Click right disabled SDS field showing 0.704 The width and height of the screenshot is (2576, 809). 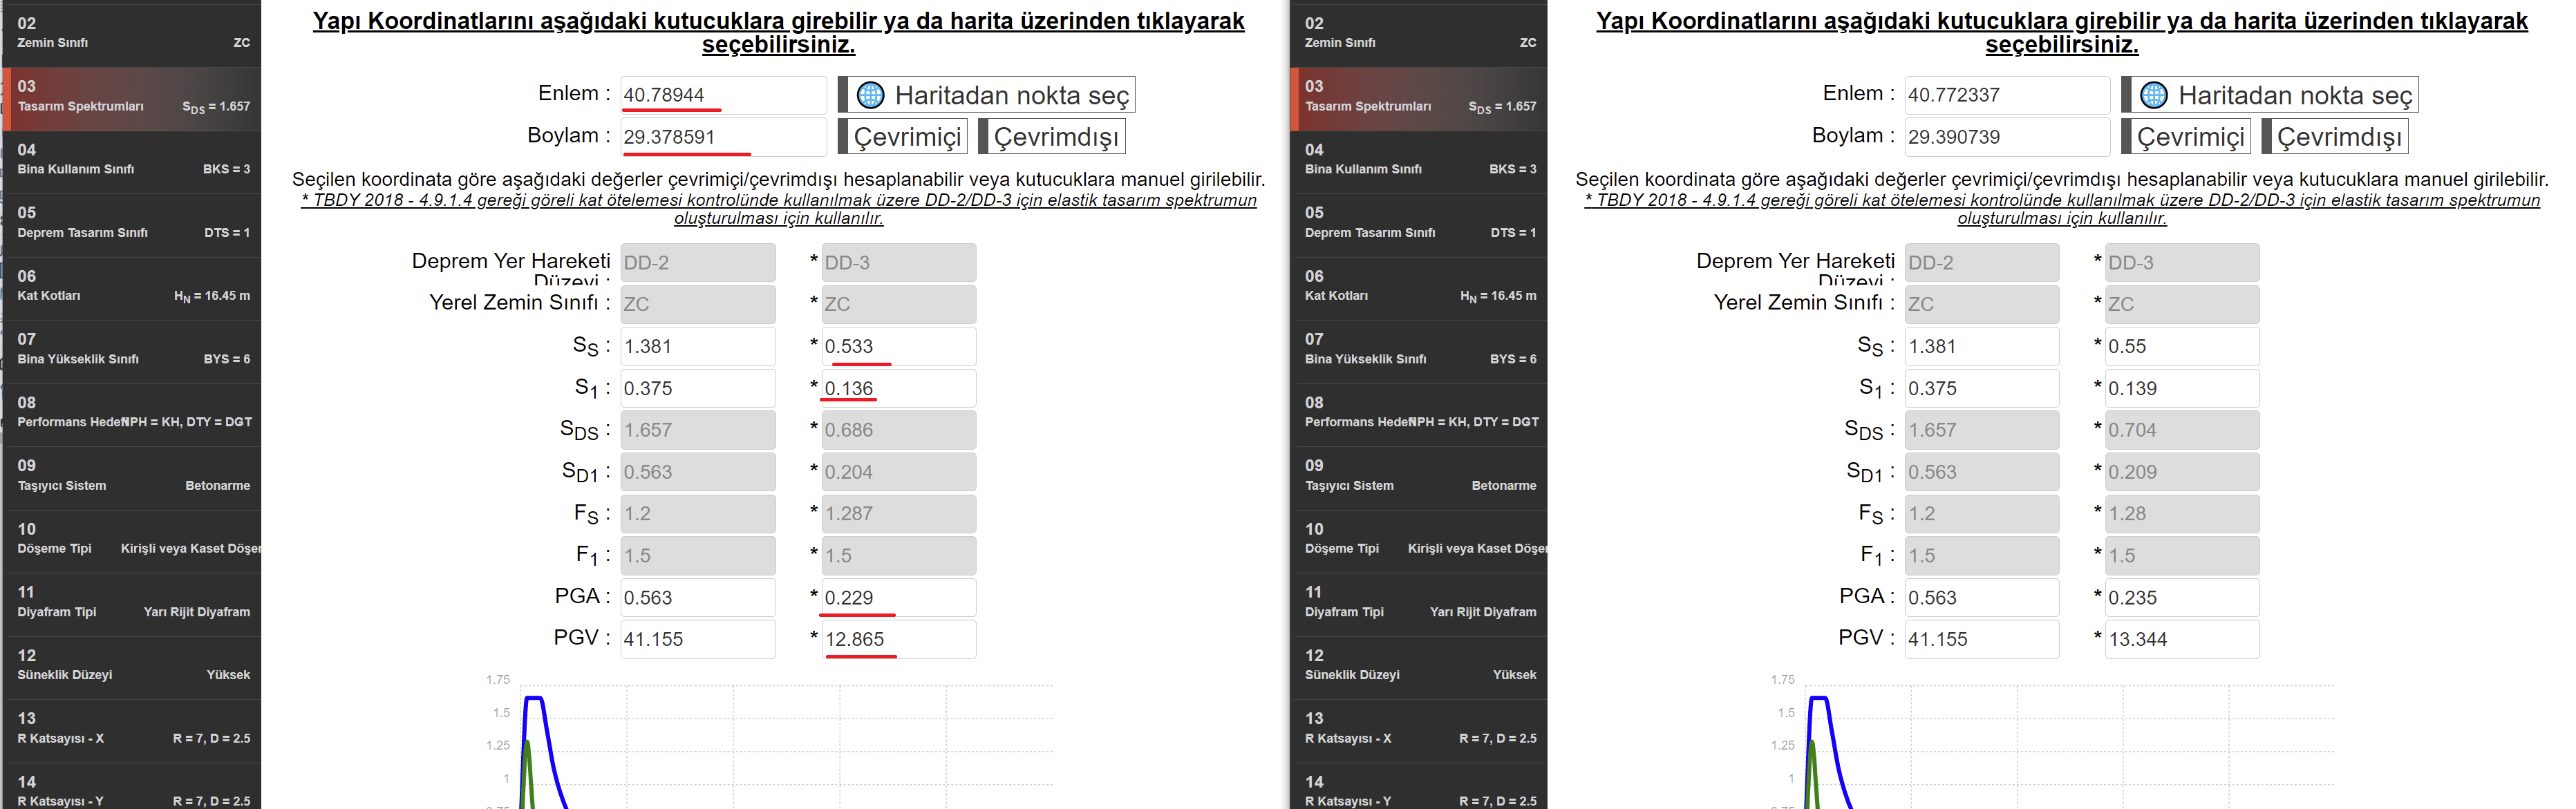point(2182,430)
